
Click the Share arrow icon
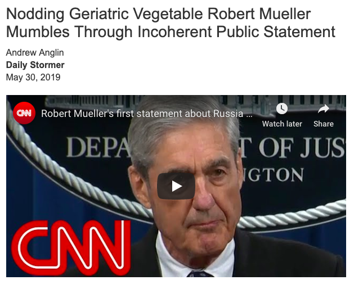323,109
